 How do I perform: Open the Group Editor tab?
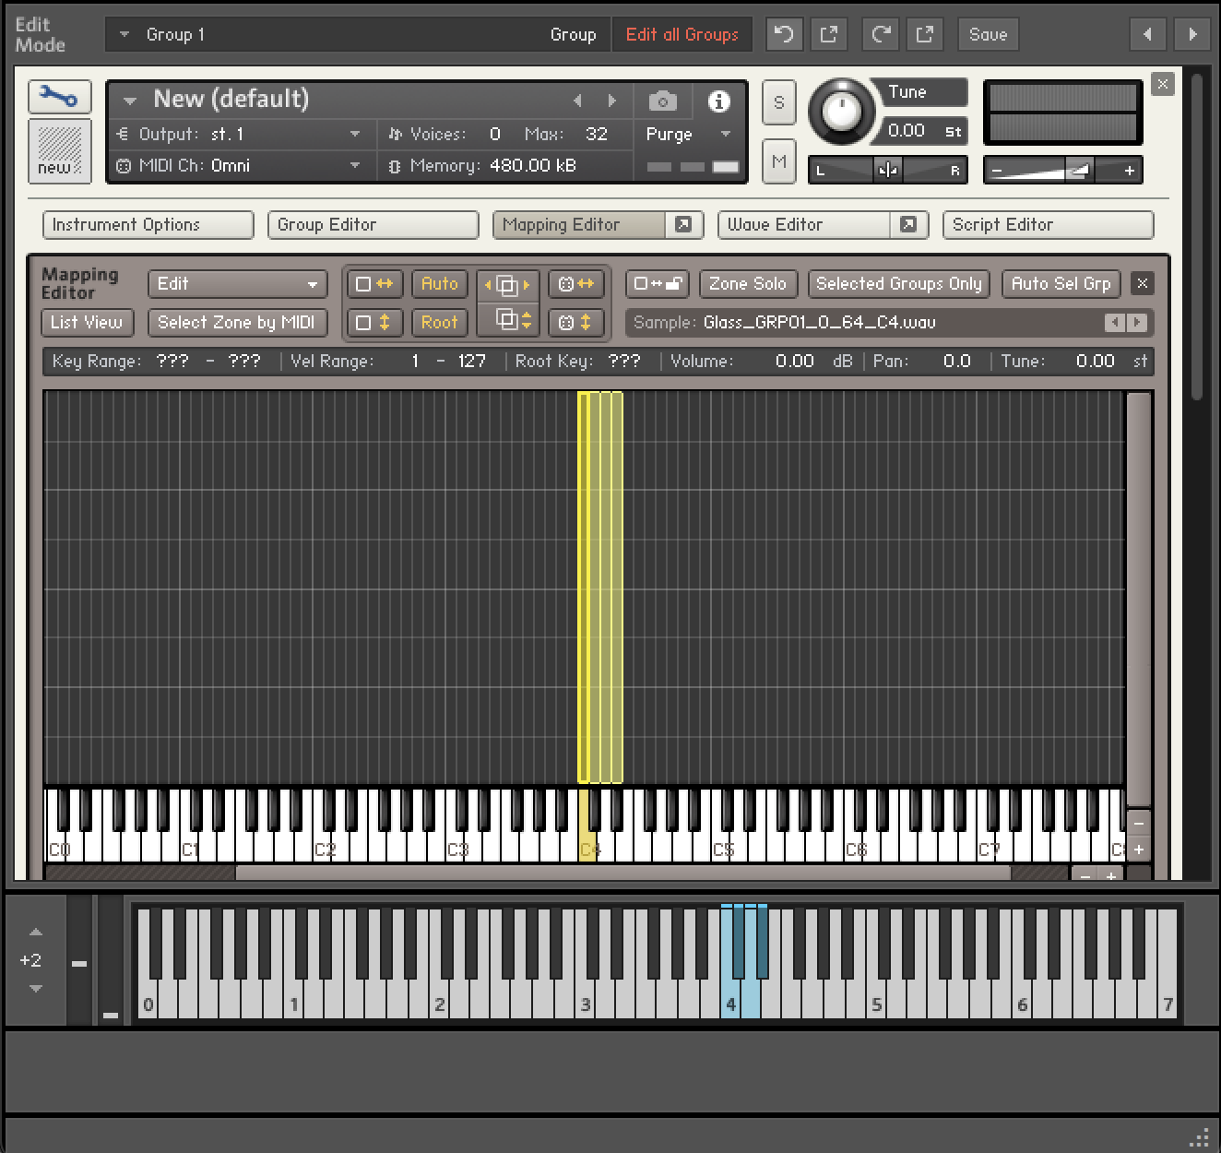coord(373,225)
